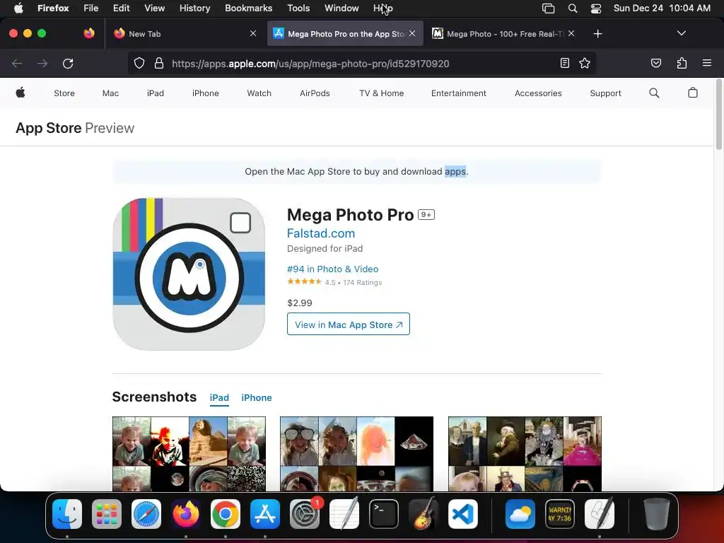Click the forward navigation arrow

click(42, 63)
